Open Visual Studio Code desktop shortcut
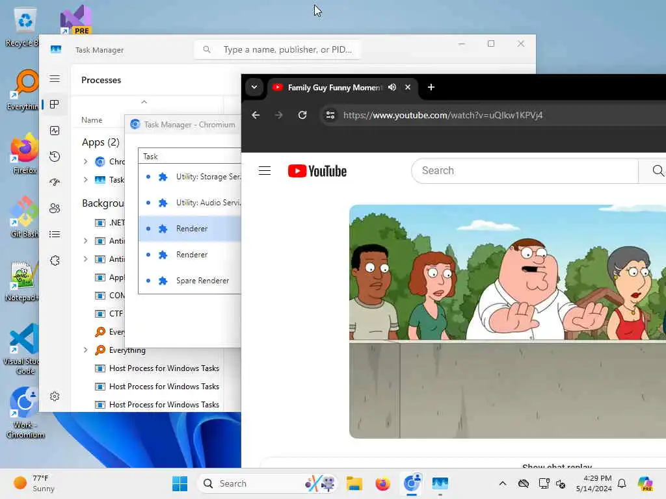 [x=22, y=349]
